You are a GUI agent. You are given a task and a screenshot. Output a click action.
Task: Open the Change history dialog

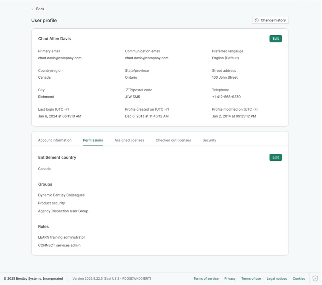270,20
